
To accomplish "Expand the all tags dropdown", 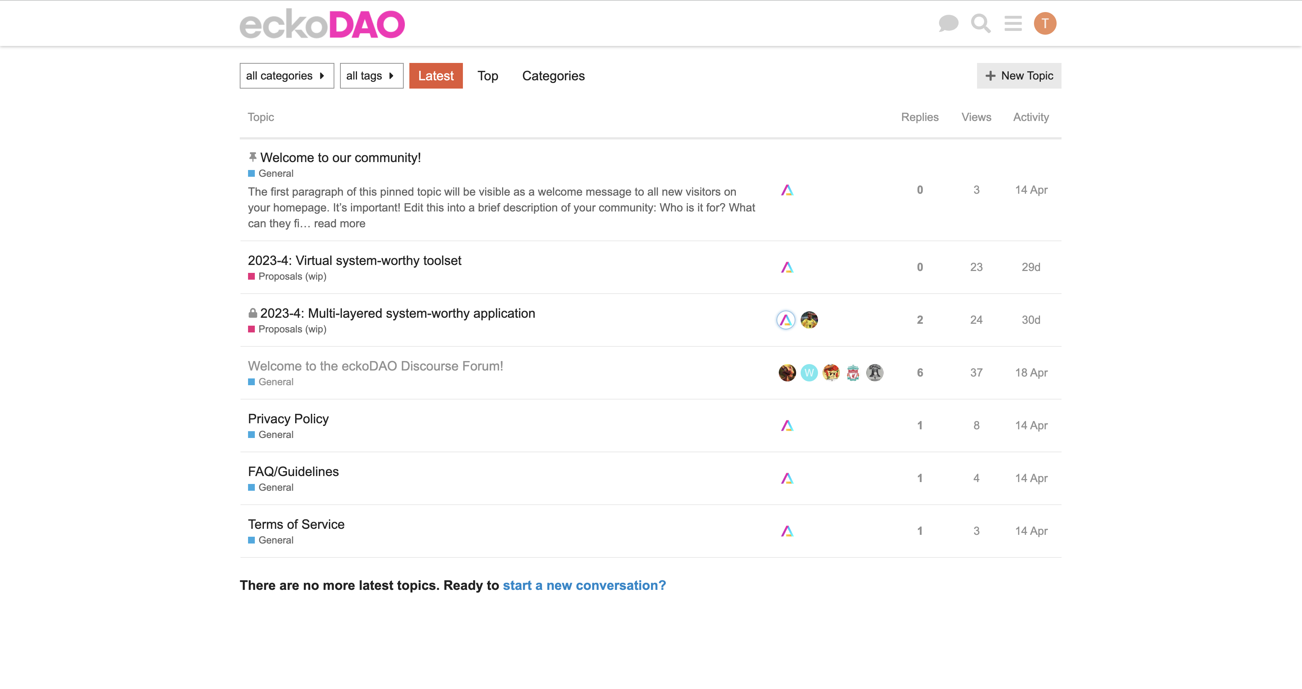I will 371,76.
